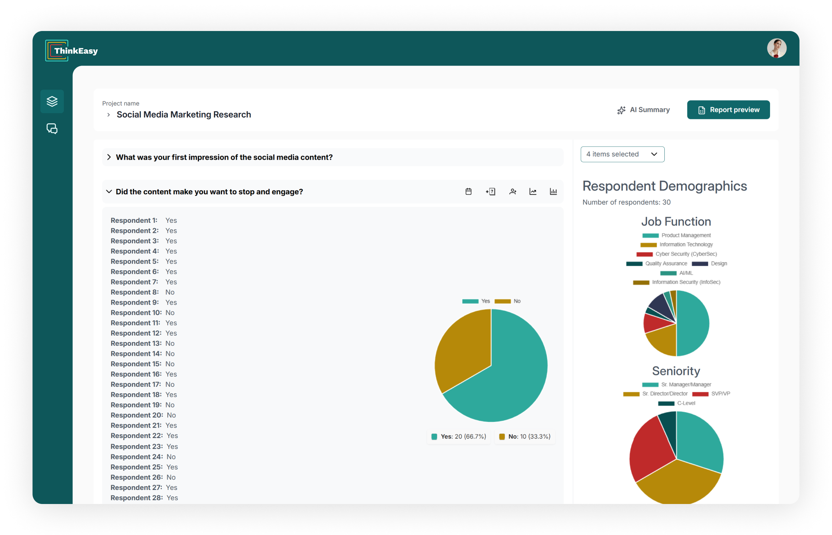
Task: Toggle Product Management legend in Job Function
Action: click(x=676, y=235)
